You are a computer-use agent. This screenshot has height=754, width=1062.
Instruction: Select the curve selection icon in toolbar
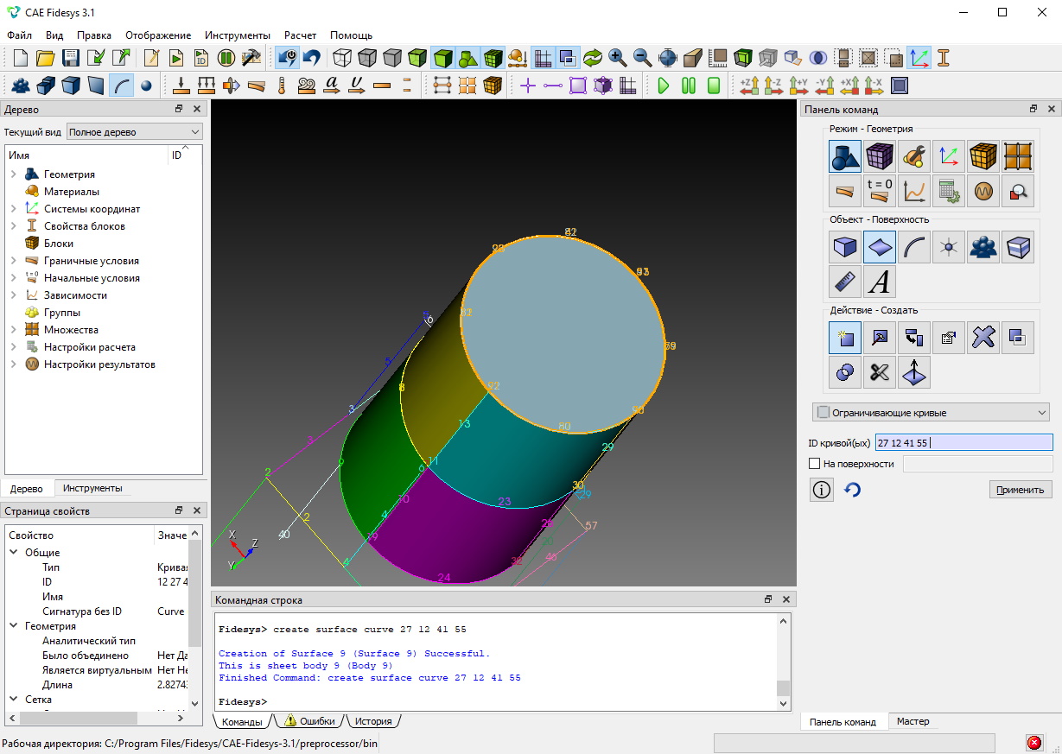(x=122, y=86)
